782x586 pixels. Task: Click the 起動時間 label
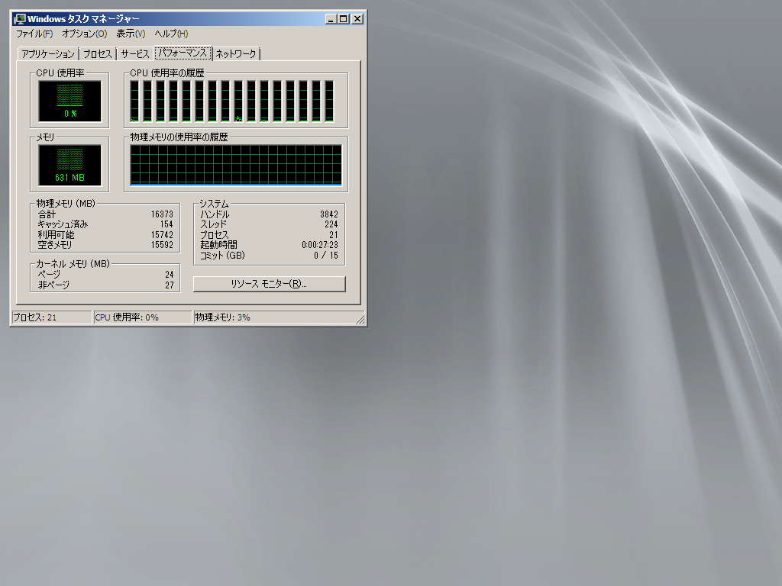click(x=218, y=245)
